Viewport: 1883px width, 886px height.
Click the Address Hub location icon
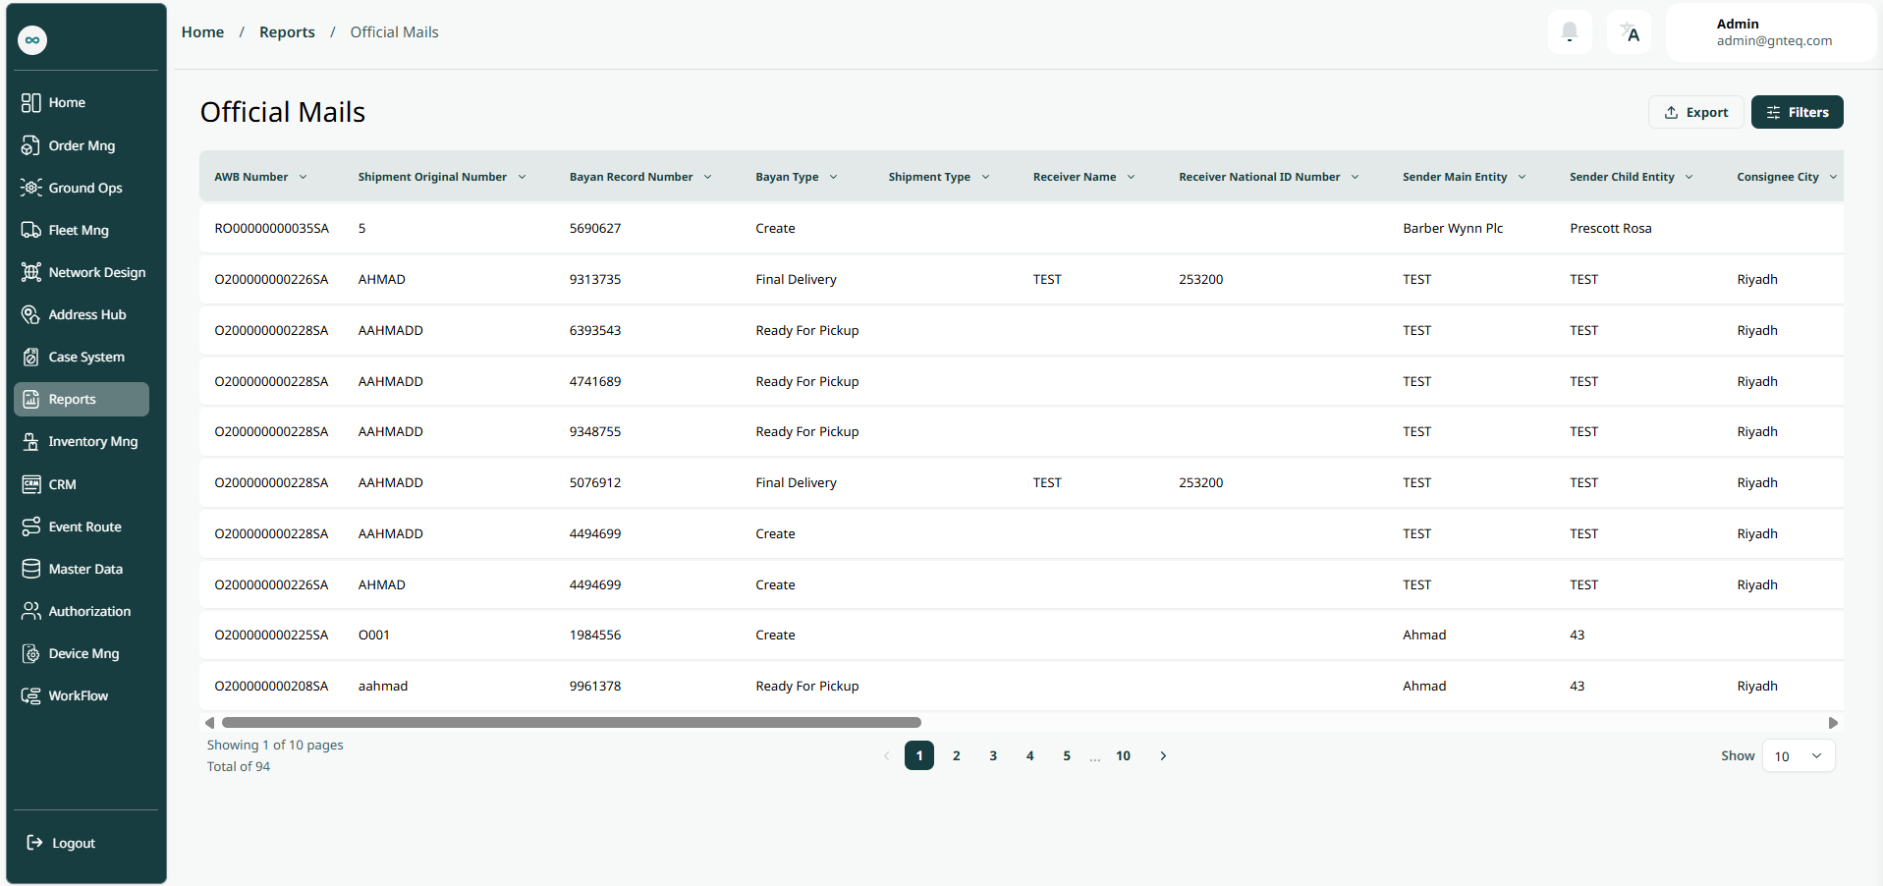(31, 314)
